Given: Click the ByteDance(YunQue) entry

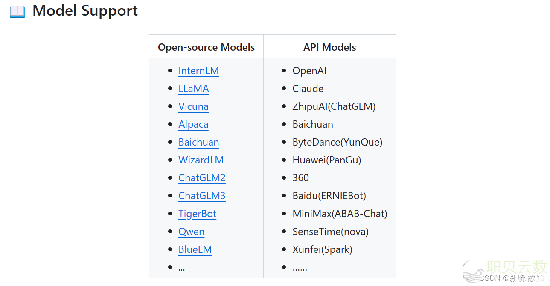Looking at the screenshot, I should 337,142.
